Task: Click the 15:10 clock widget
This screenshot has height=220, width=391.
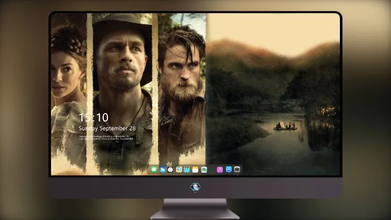Action: coord(94,117)
